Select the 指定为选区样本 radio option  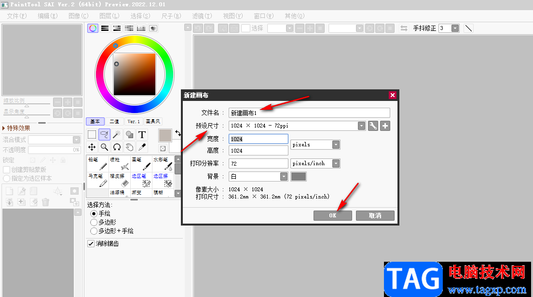[6, 178]
